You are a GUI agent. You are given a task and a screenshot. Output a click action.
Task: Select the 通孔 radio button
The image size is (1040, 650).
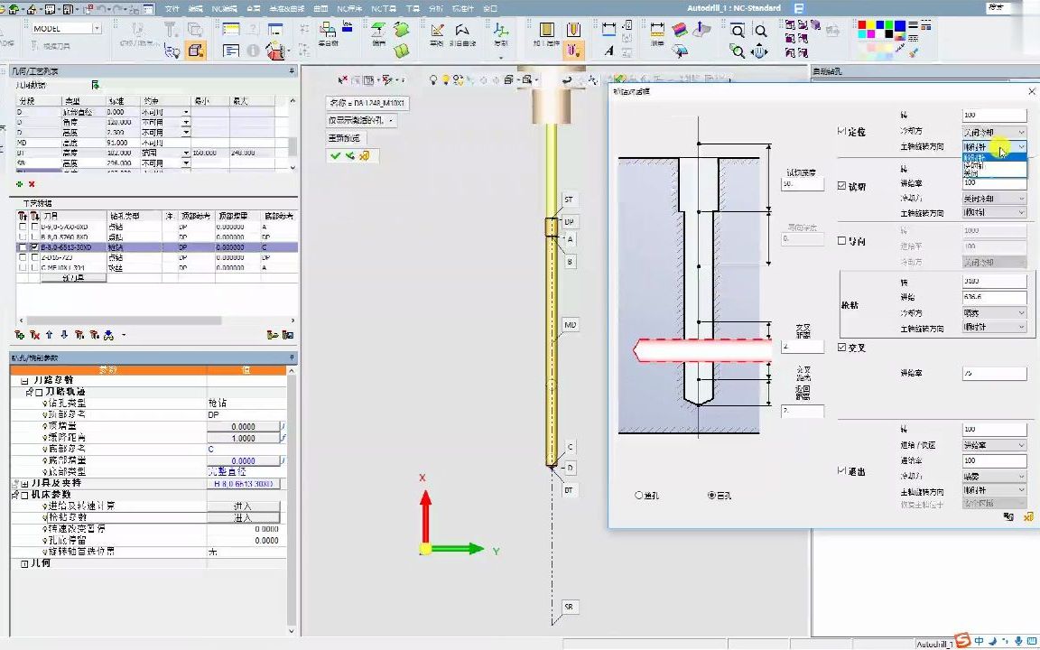click(x=640, y=495)
